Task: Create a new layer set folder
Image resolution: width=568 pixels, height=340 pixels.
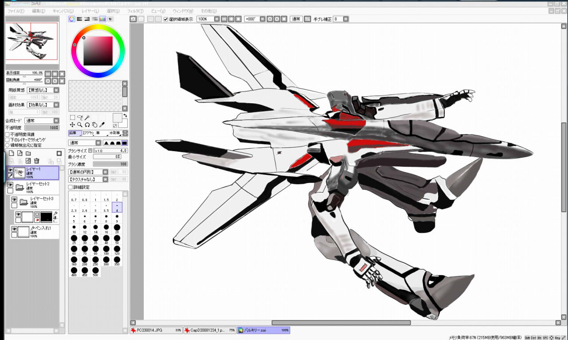Action: pos(28,153)
